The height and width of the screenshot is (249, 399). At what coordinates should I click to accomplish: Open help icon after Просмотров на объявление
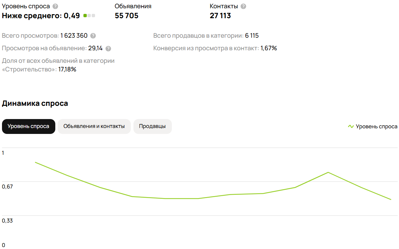coord(108,49)
